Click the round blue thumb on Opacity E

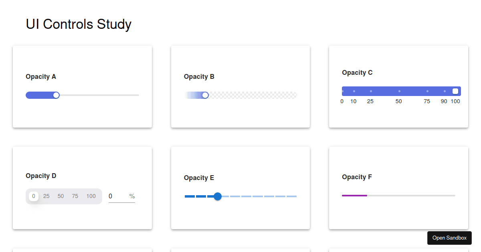click(x=218, y=196)
